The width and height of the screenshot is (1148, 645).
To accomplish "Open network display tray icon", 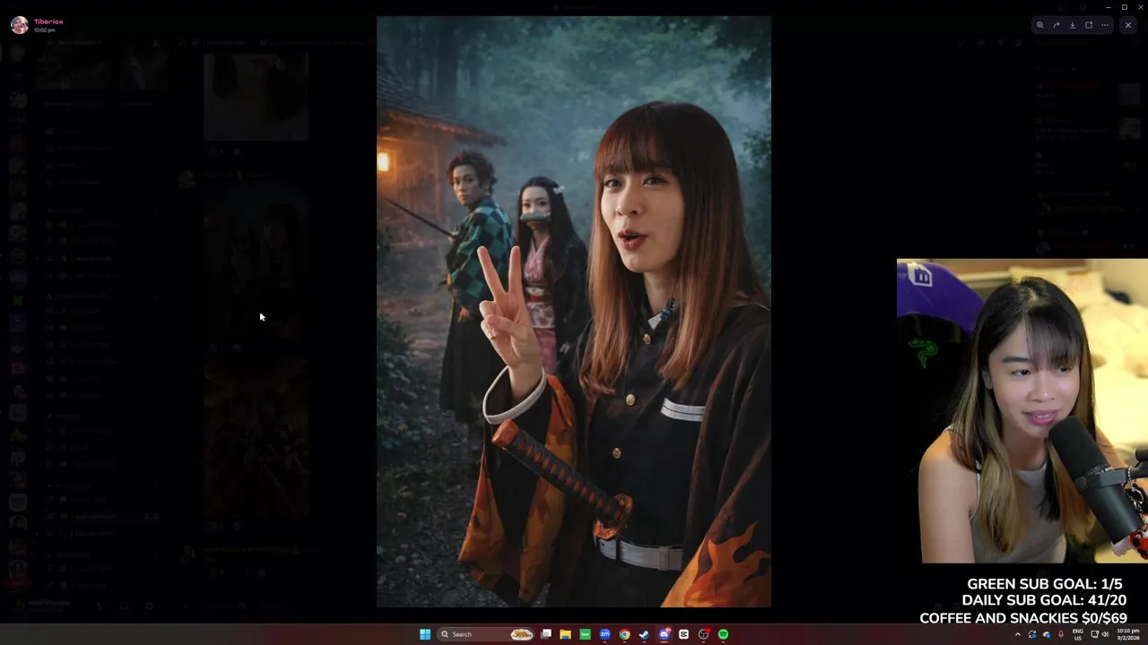I will click(1094, 634).
